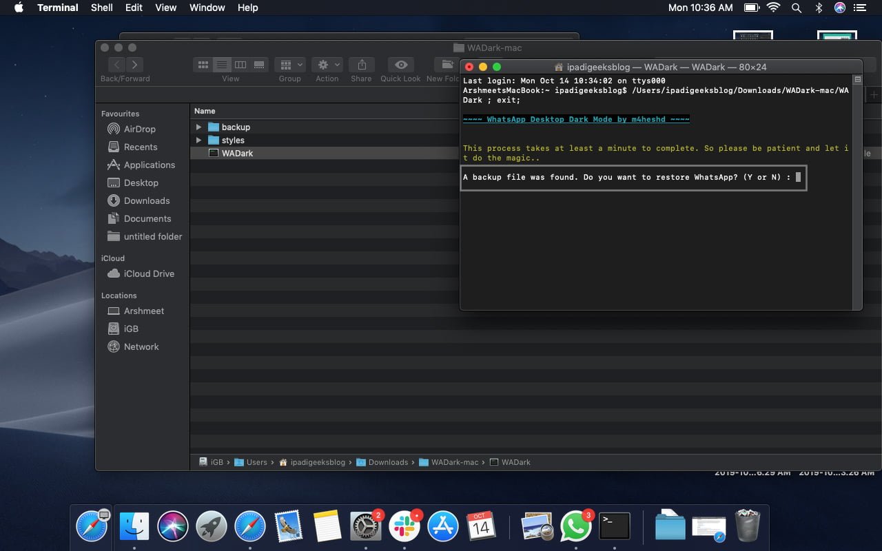Viewport: 882px width, 551px height.
Task: Open Notes app in the Dock
Action: point(327,527)
